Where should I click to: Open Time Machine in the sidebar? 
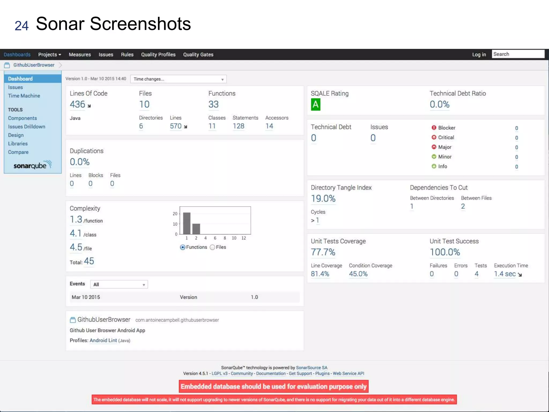pyautogui.click(x=24, y=96)
